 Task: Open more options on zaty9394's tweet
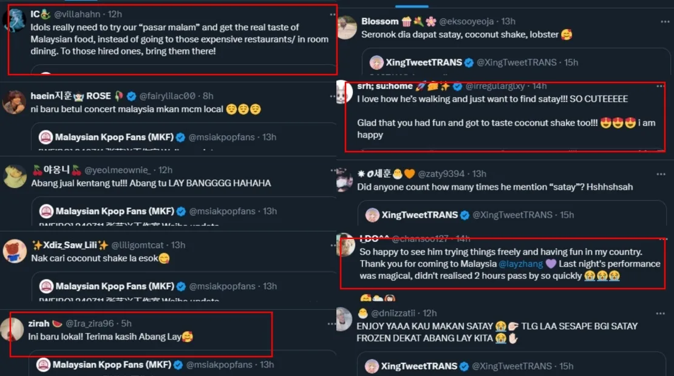click(661, 174)
